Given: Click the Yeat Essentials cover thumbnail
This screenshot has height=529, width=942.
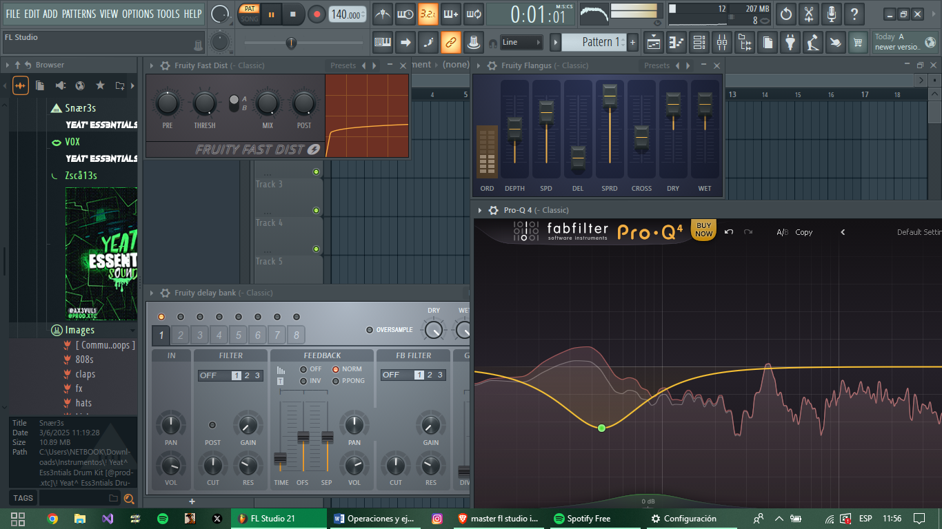Looking at the screenshot, I should click(x=101, y=253).
